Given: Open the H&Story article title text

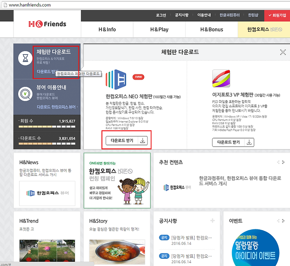Looking at the screenshot, I should (x=114, y=229).
